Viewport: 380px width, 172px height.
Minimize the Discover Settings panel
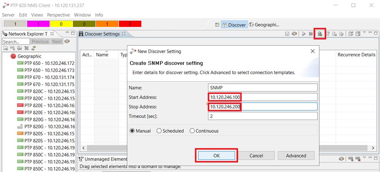(x=370, y=33)
